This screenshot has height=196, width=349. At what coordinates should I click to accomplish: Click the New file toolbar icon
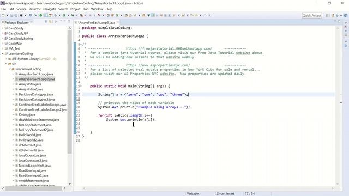click(3, 15)
